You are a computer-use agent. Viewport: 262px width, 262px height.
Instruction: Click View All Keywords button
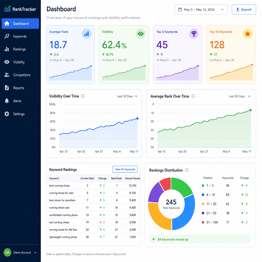(x=125, y=169)
